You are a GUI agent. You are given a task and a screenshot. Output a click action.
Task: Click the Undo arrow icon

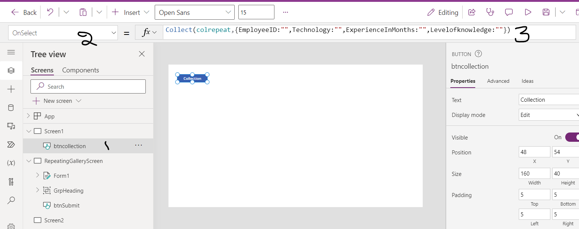[x=50, y=12]
